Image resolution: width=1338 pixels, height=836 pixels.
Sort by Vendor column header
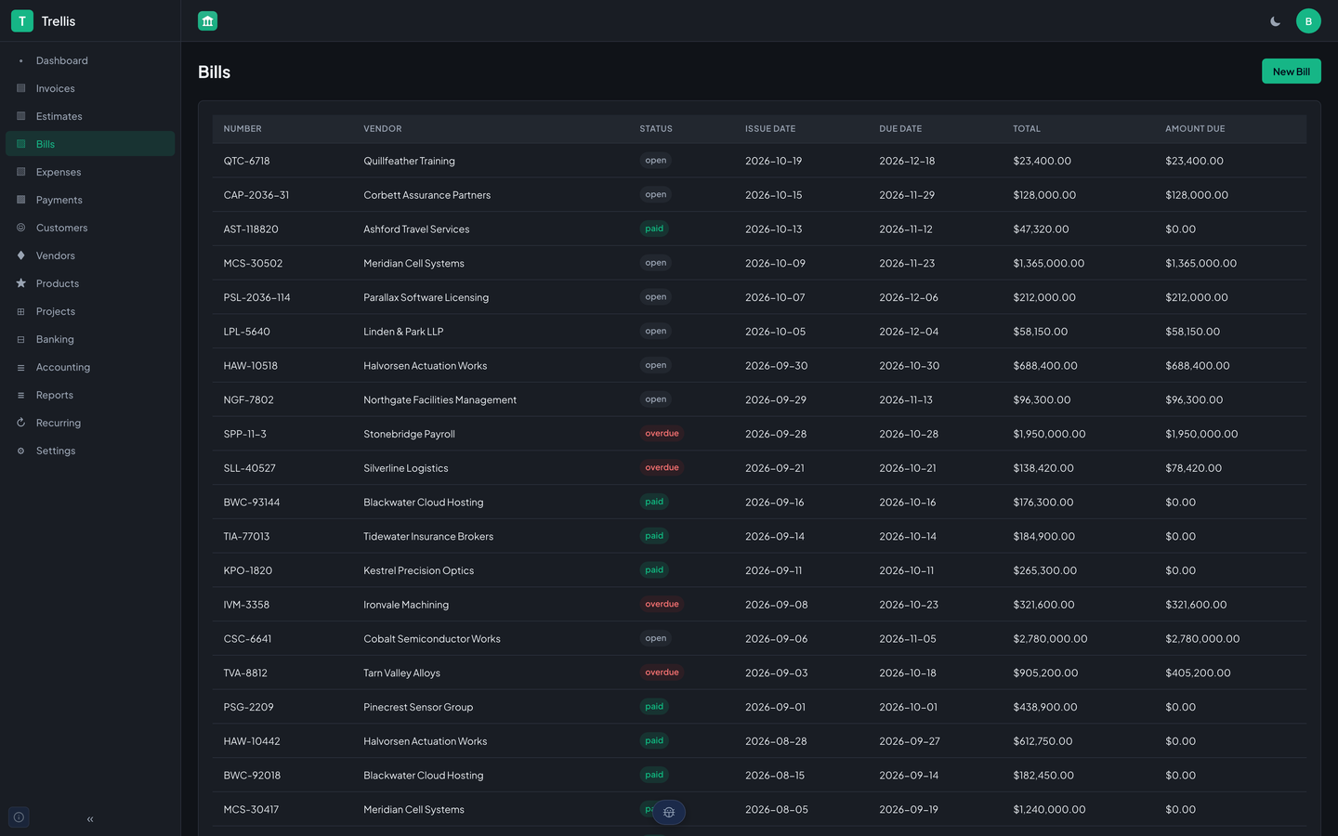tap(383, 129)
